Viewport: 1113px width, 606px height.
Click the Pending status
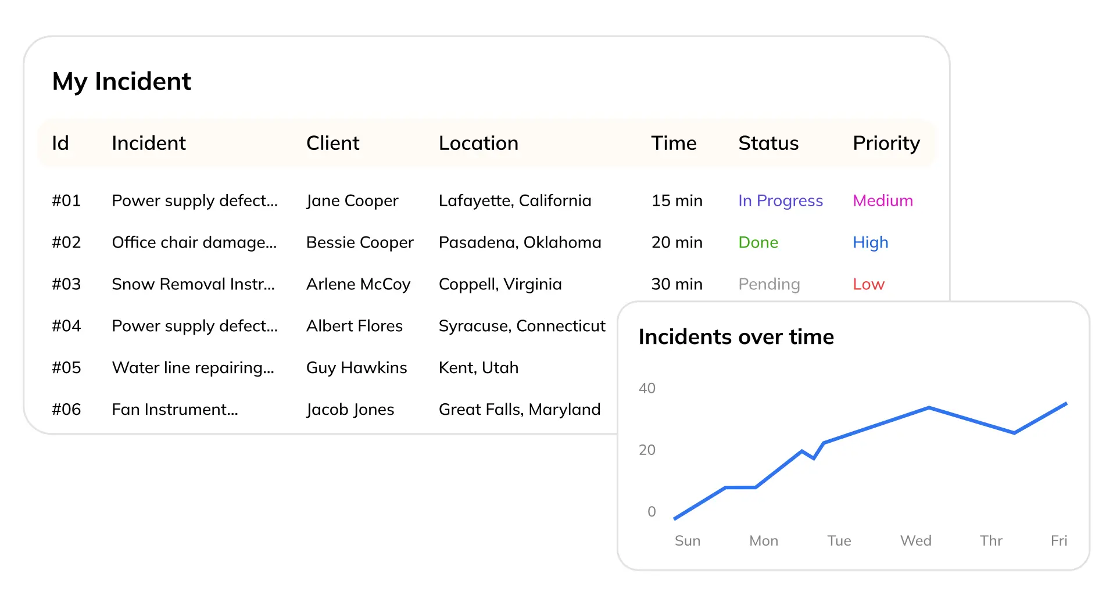coord(769,285)
